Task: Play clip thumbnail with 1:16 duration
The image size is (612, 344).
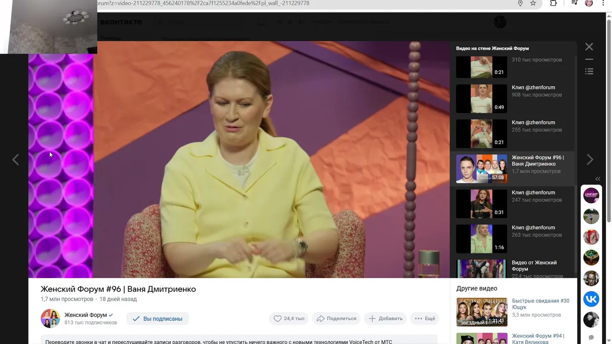Action: (x=481, y=238)
